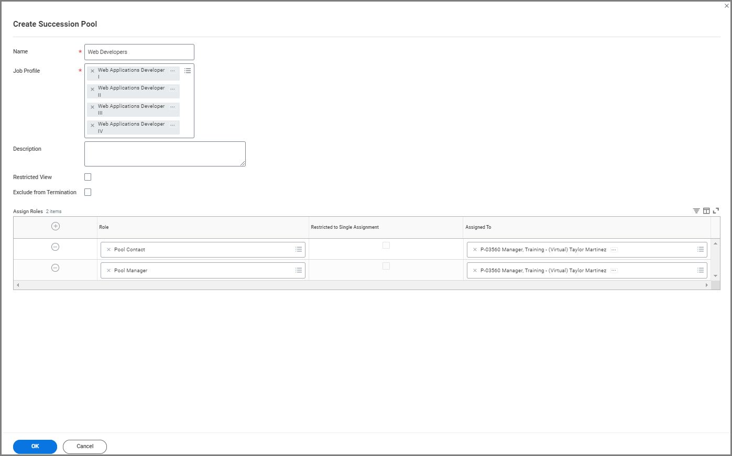The height and width of the screenshot is (456, 732).
Task: Clear the Pool Contact role selection
Action: coord(108,250)
